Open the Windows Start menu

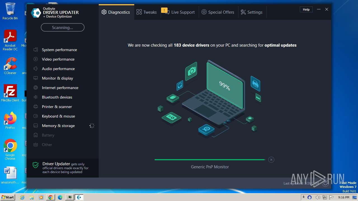(8, 197)
